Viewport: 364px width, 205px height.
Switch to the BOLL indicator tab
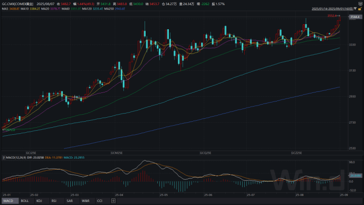click(24, 200)
